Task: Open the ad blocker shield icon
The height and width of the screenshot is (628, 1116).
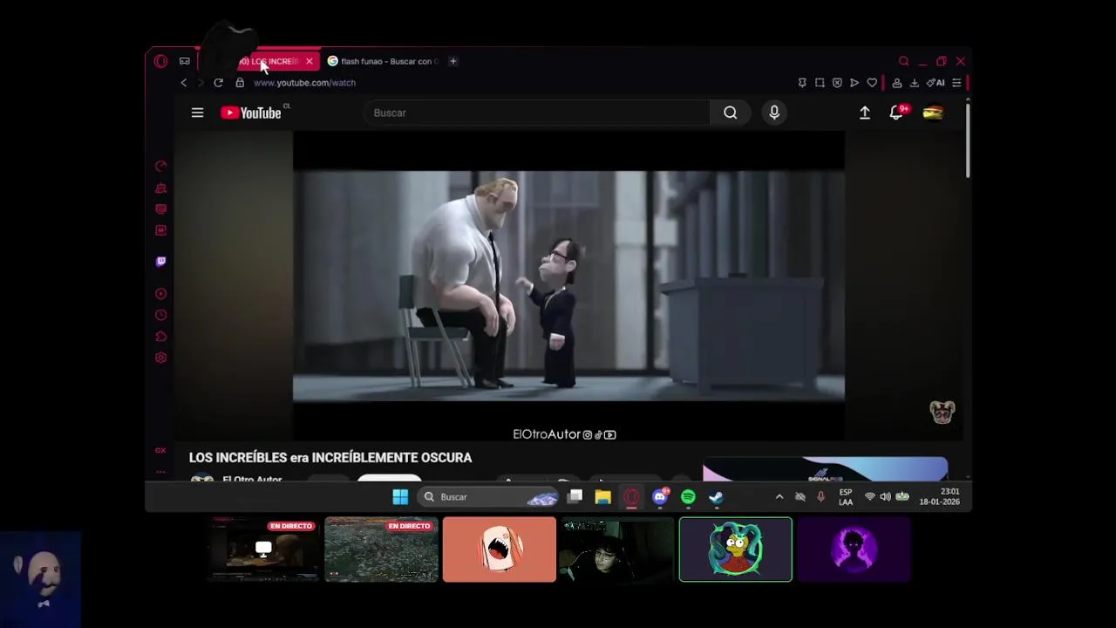Action: (x=837, y=83)
